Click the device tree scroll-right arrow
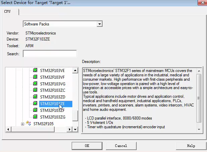Viewport: 207px width, 152px height. [70, 130]
